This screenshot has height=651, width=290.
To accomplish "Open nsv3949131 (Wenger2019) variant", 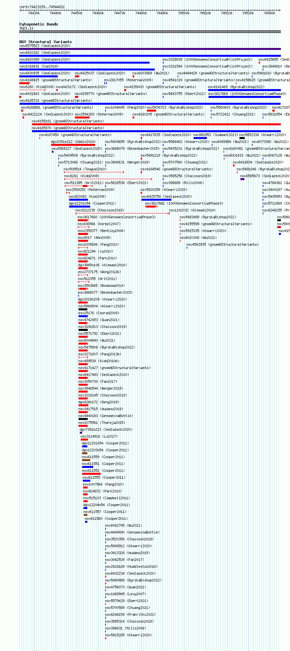I will pos(127,162).
